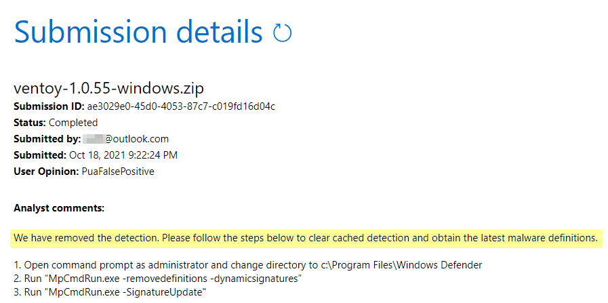Click the User Opinion label

pos(46,171)
